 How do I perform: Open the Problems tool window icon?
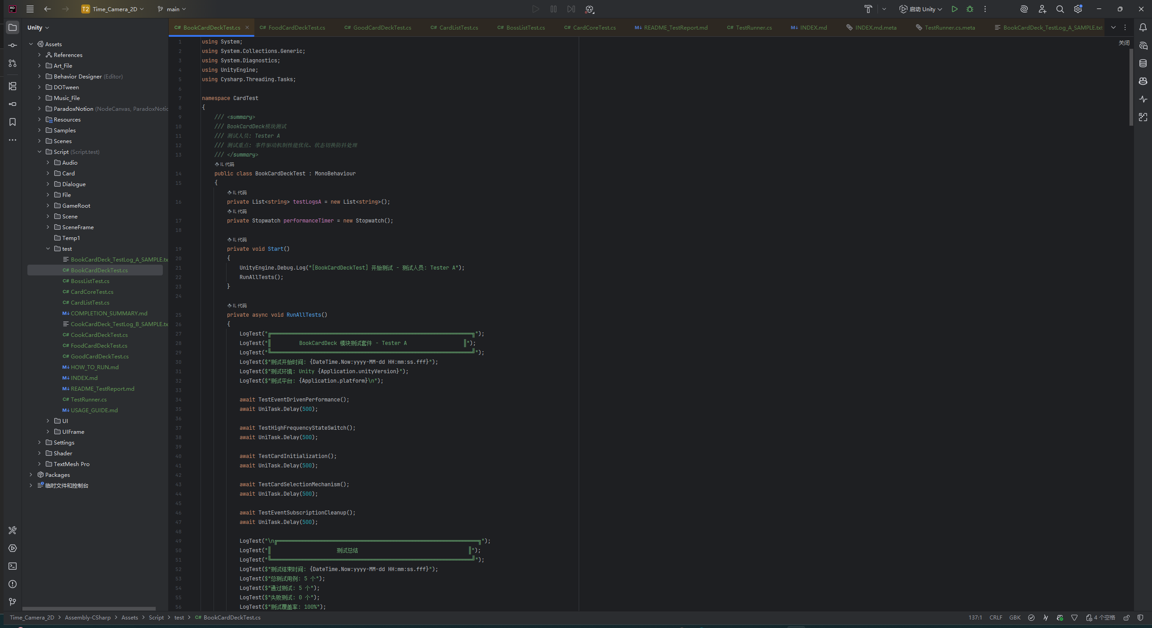(x=13, y=584)
